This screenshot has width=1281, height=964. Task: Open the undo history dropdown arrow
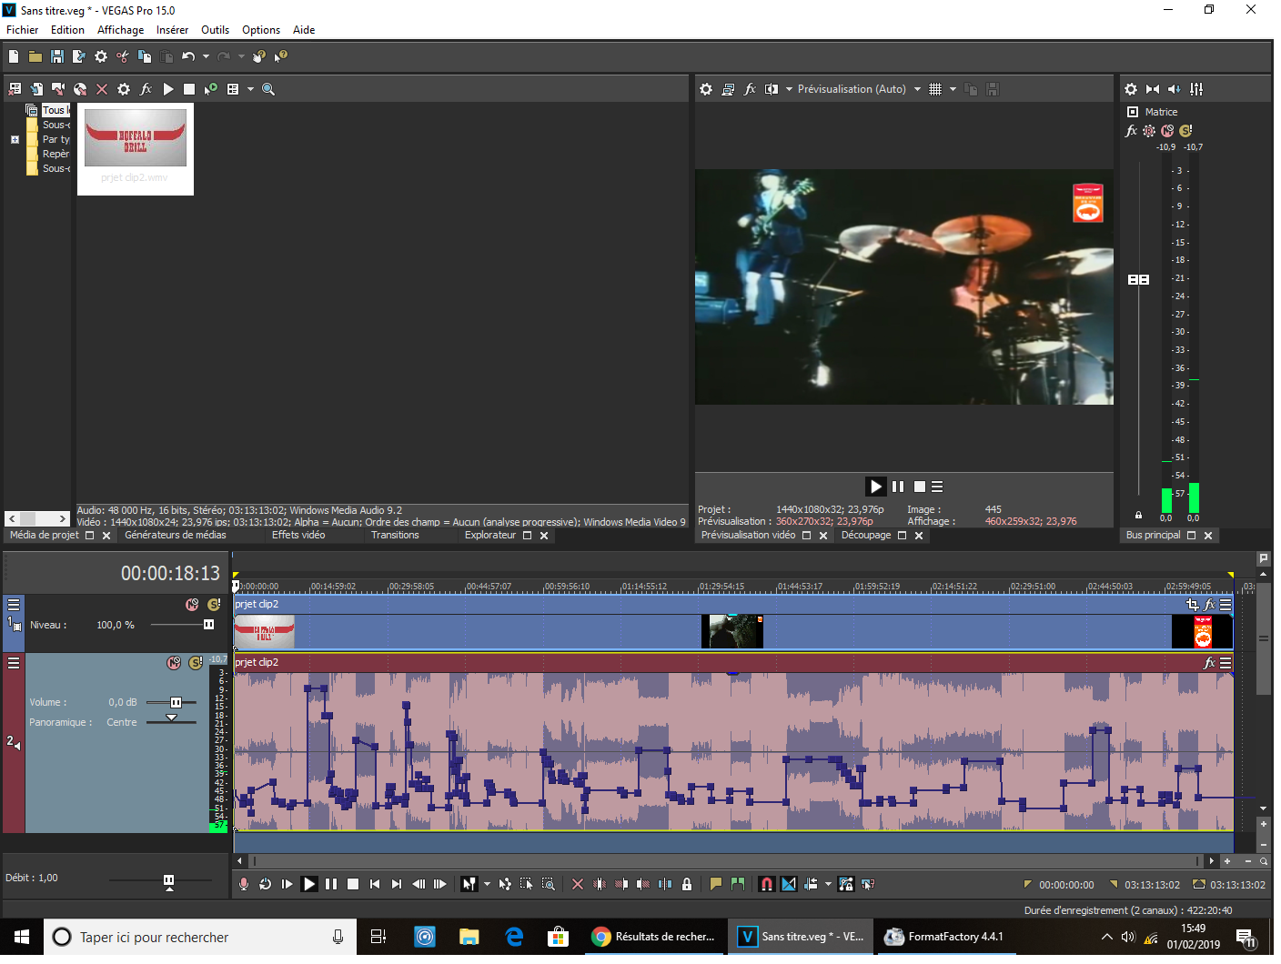206,56
